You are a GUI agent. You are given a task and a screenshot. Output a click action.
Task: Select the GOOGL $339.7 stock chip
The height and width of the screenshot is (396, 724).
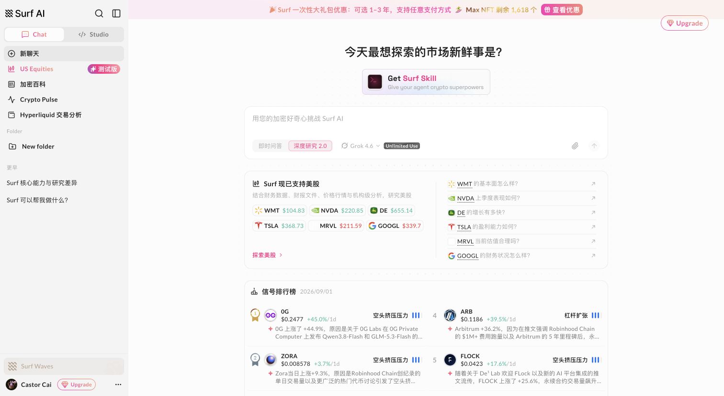(395, 226)
